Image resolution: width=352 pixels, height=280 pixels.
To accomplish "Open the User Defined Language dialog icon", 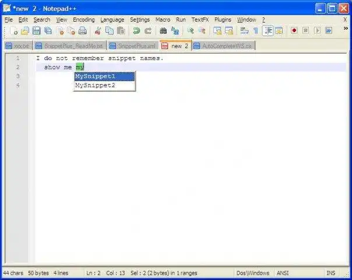I will point(279,30).
